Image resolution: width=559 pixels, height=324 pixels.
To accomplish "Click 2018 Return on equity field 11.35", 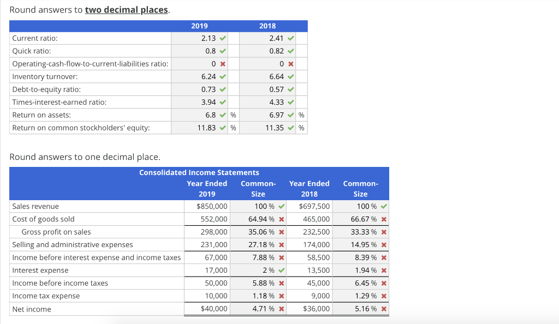I will [x=267, y=128].
